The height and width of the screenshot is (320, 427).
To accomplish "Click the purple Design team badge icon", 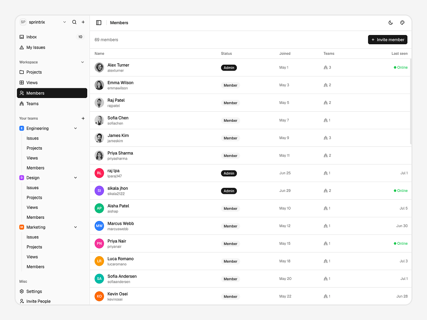I will coord(22,178).
